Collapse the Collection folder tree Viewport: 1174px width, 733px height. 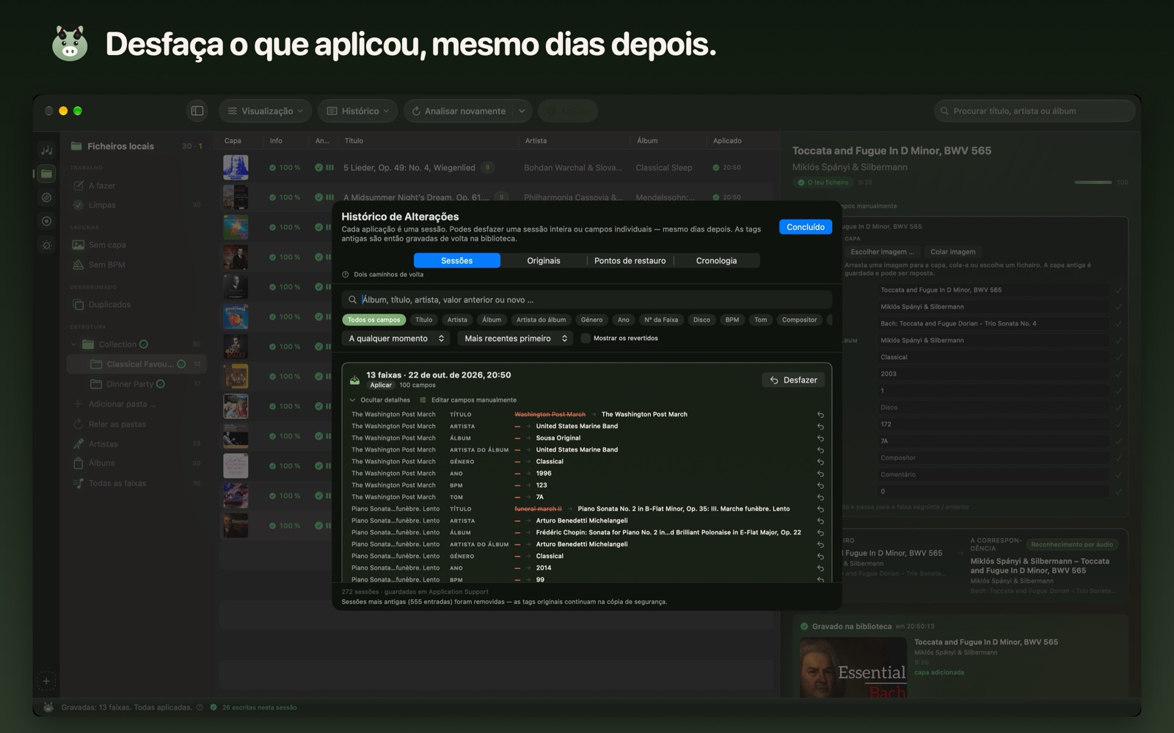[74, 345]
